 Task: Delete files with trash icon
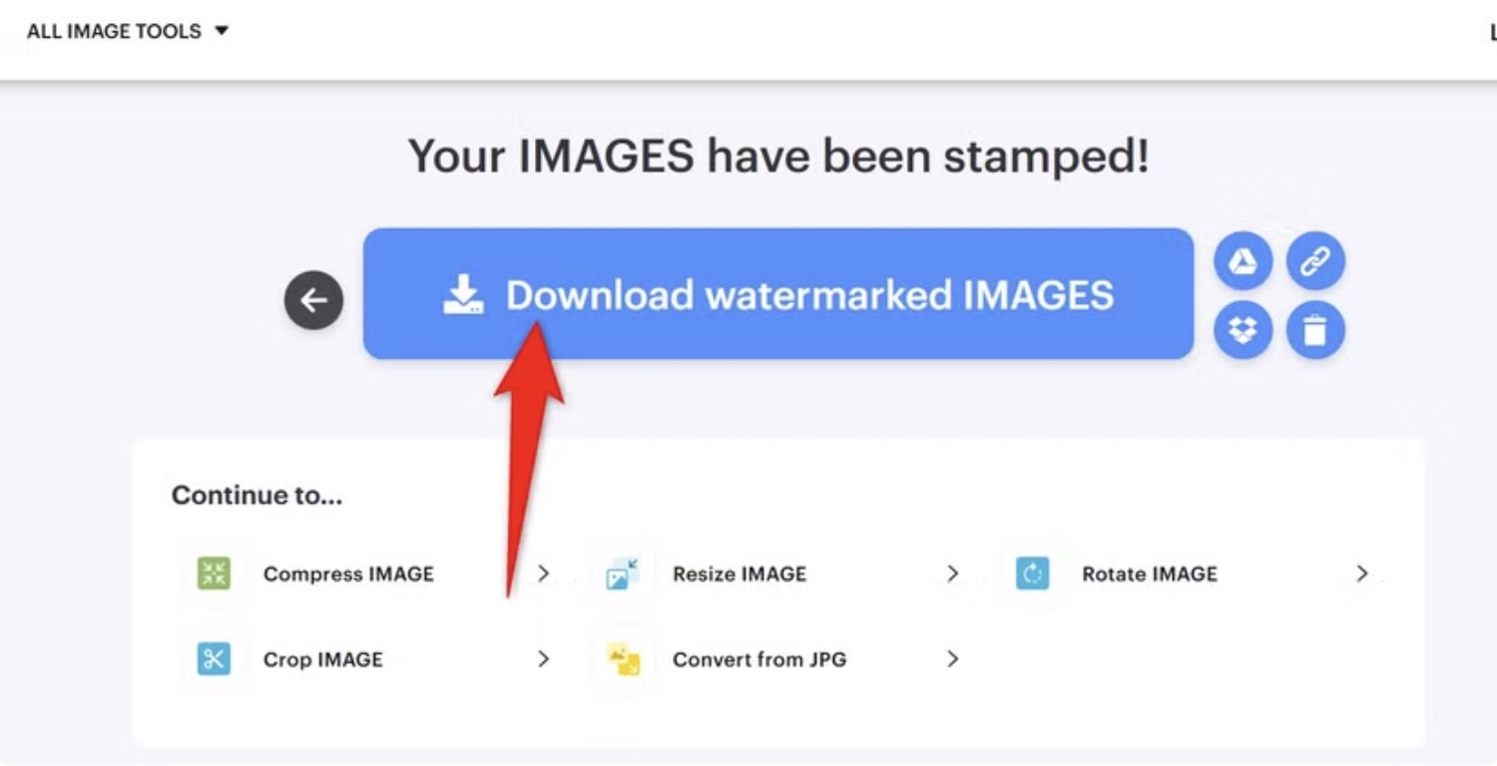[1315, 330]
